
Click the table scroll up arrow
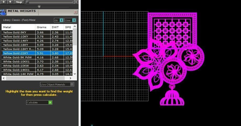pos(75,26)
